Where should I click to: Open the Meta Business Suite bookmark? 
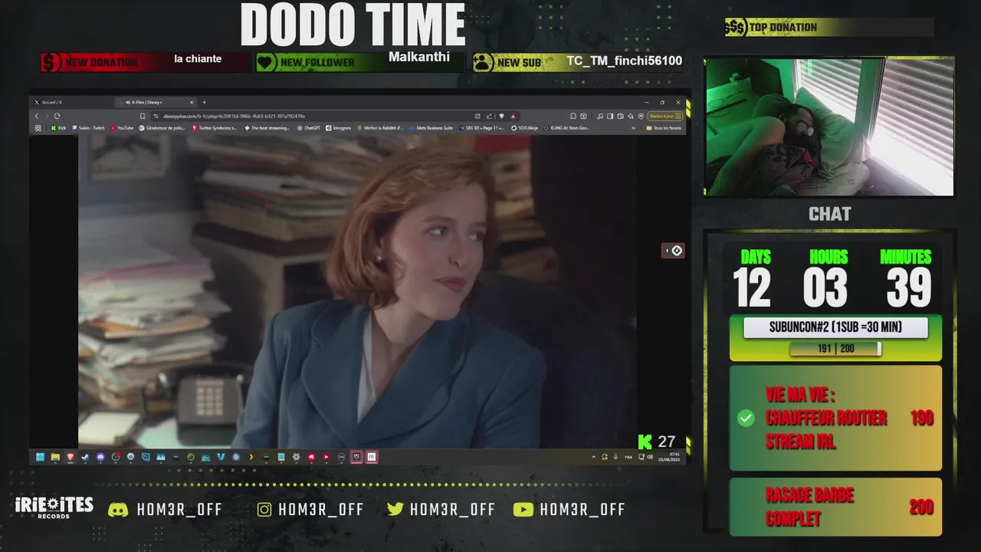pyautogui.click(x=431, y=128)
